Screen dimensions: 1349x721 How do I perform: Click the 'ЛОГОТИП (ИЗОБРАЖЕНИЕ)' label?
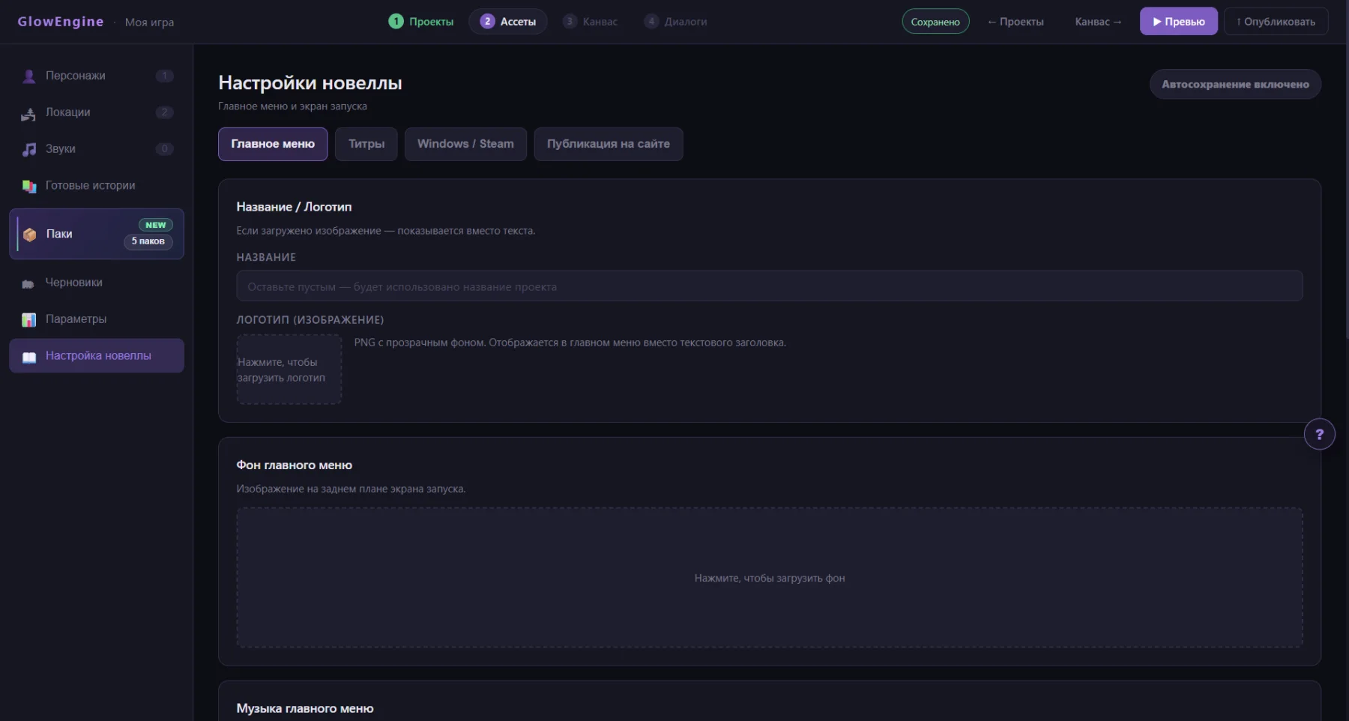click(310, 320)
